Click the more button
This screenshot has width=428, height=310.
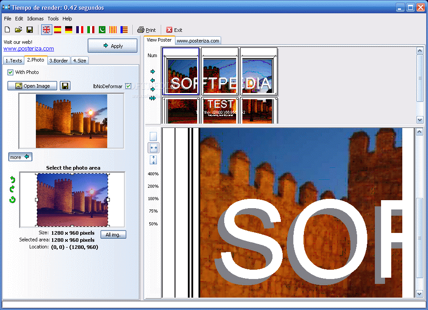pyautogui.click(x=20, y=157)
